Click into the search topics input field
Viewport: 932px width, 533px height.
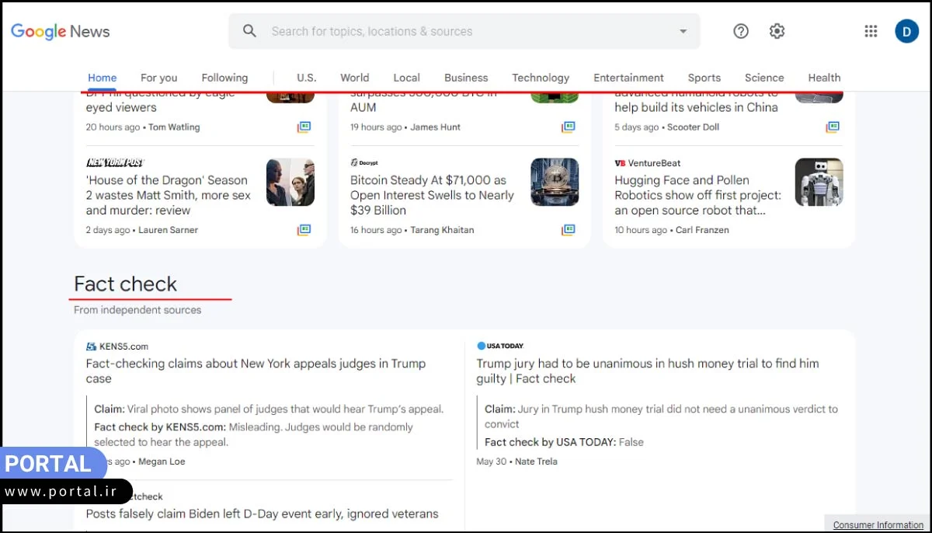coord(466,32)
